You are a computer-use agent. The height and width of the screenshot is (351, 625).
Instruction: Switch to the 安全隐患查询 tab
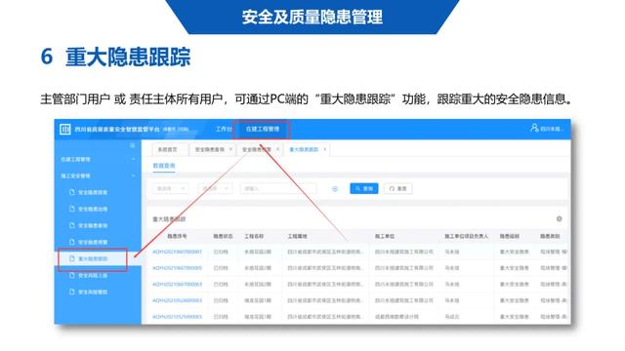(x=210, y=149)
